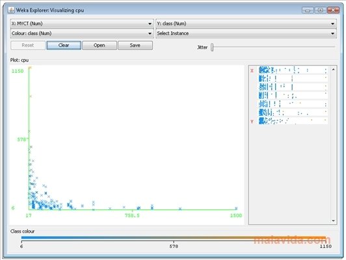The height and width of the screenshot is (260, 346).
Task: Click the 578 label under Class colour bar
Action: pyautogui.click(x=174, y=246)
